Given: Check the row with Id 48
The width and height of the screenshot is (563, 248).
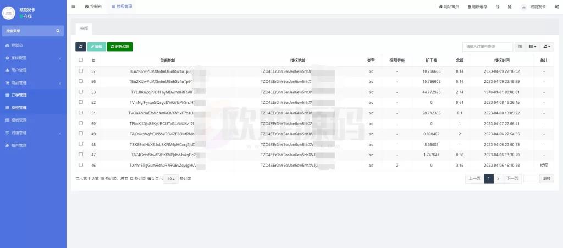Looking at the screenshot, I should click(x=81, y=144).
